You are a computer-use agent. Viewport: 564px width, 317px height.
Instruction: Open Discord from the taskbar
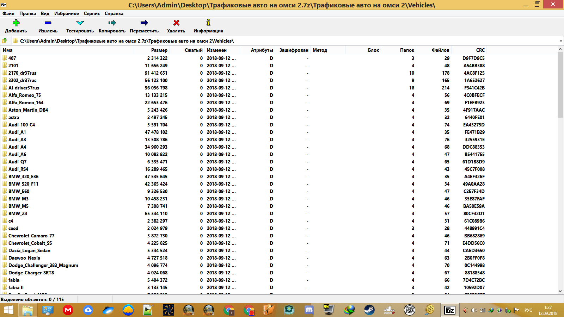click(x=309, y=310)
